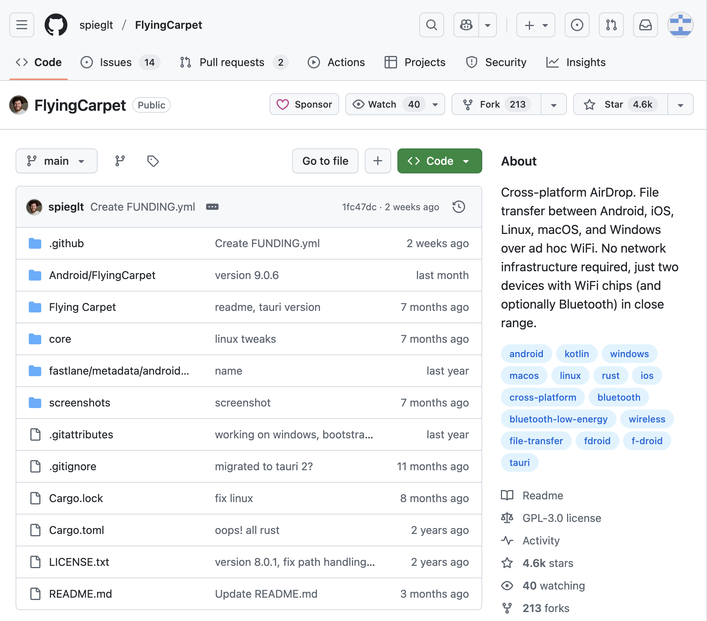Expand the green Code dropdown
Viewport: 707px width, 621px height.
(x=439, y=161)
